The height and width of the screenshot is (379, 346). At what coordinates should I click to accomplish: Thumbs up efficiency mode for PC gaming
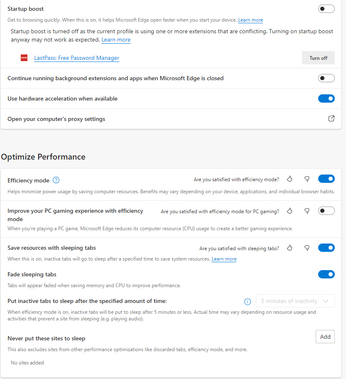click(x=290, y=211)
